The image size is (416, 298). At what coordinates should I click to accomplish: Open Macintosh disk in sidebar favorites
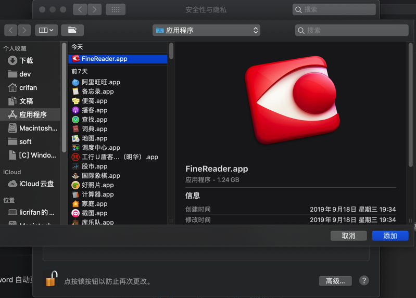30,128
